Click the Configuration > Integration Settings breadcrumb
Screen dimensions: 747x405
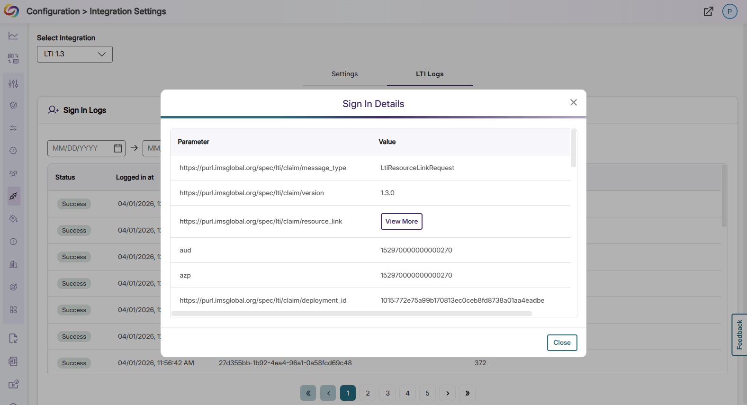coord(96,11)
